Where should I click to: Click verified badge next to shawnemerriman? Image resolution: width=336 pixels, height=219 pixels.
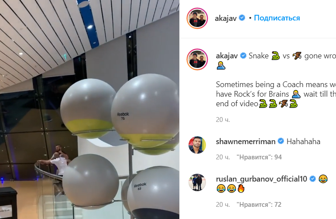(x=281, y=141)
